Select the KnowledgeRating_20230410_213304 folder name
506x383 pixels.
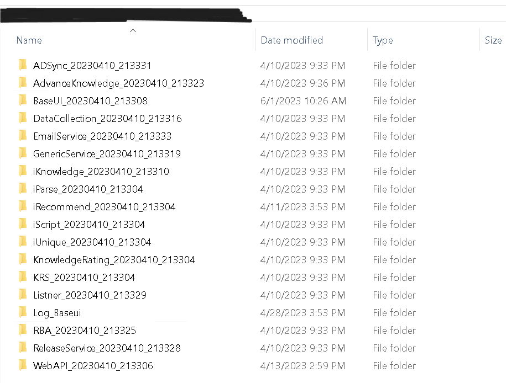click(x=114, y=260)
